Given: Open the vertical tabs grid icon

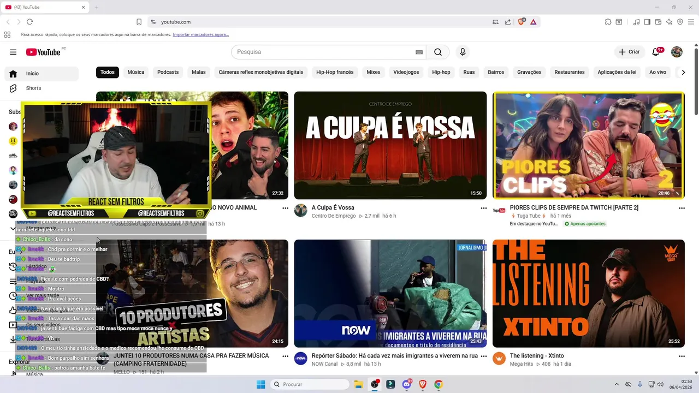Looking at the screenshot, I should 7,34.
